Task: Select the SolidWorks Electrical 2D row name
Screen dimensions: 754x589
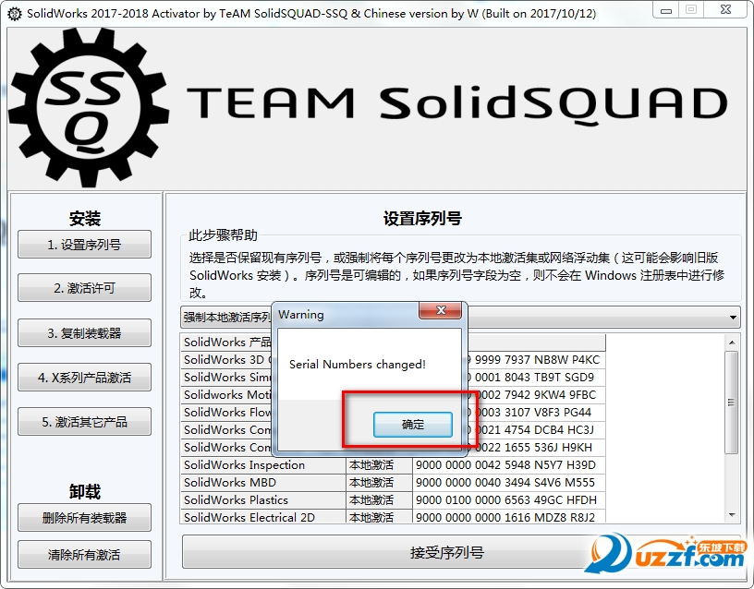Action: coord(263,517)
